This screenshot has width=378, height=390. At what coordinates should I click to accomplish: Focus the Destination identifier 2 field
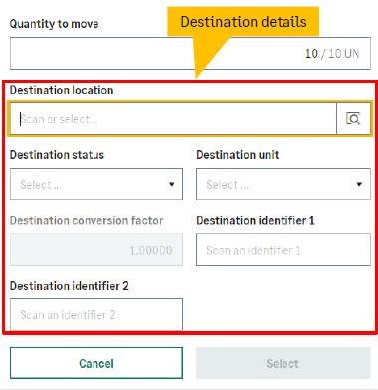pyautogui.click(x=96, y=314)
